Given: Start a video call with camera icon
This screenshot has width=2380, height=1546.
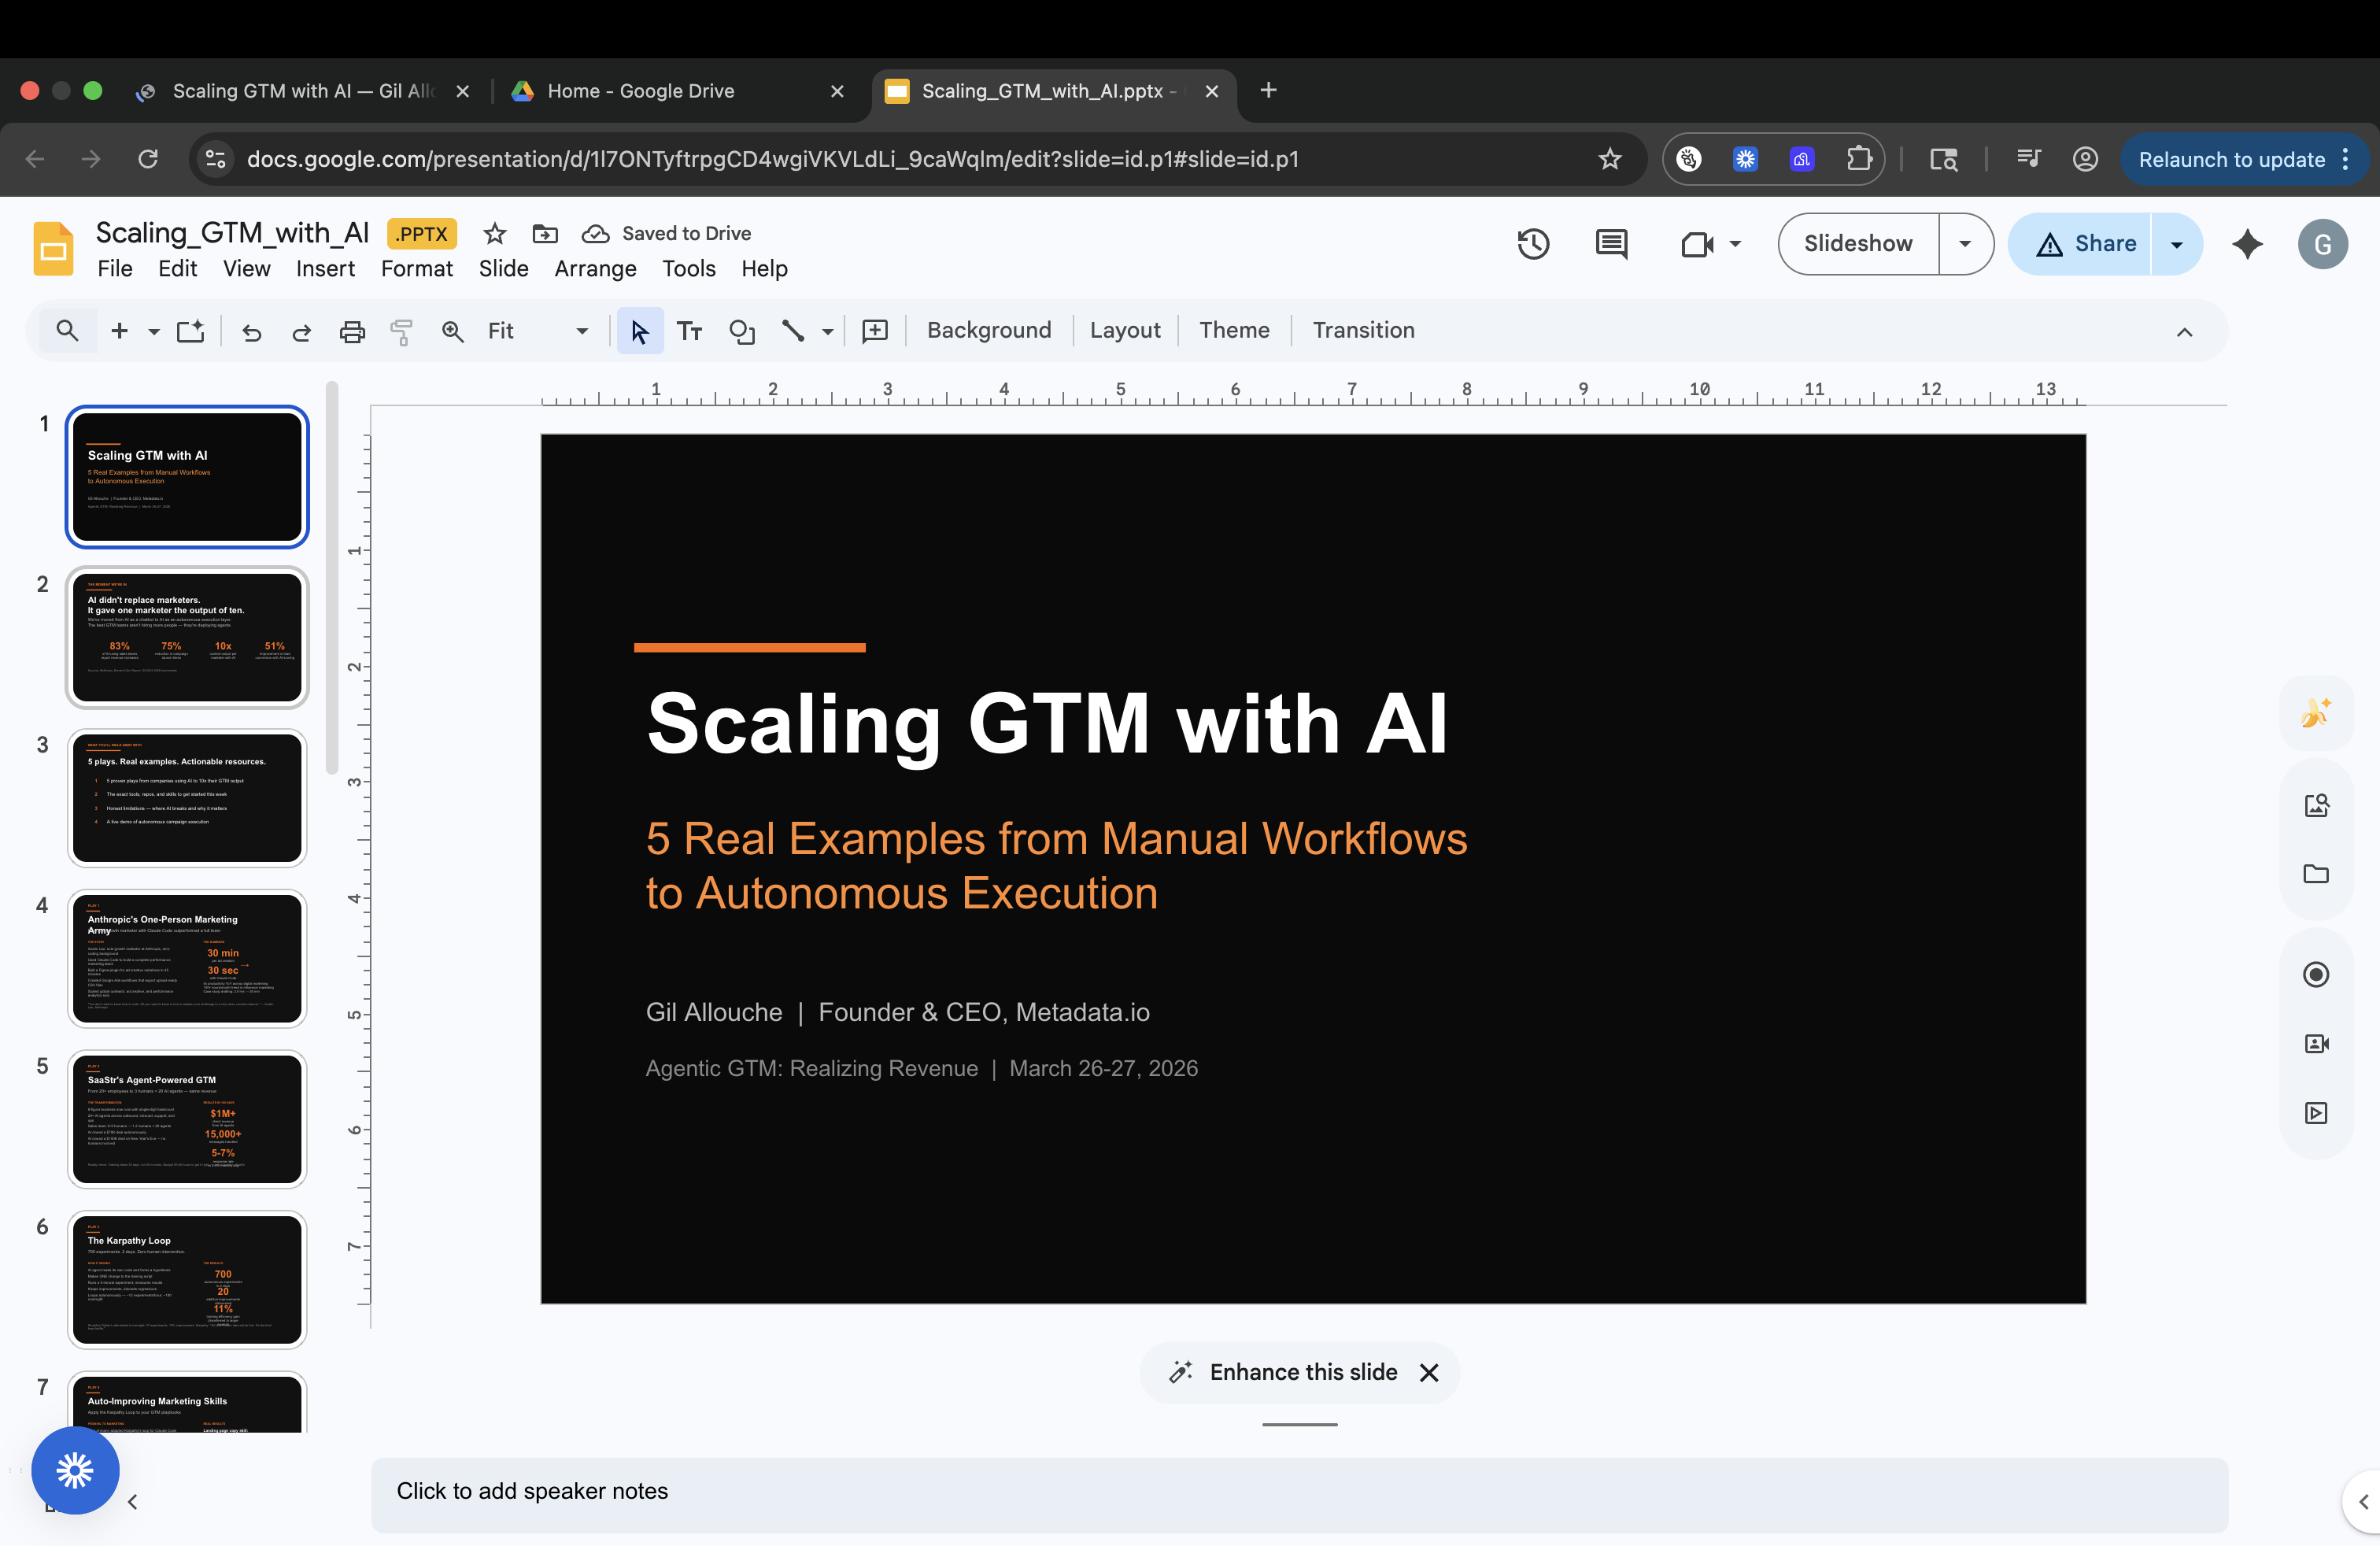Looking at the screenshot, I should [x=1697, y=244].
